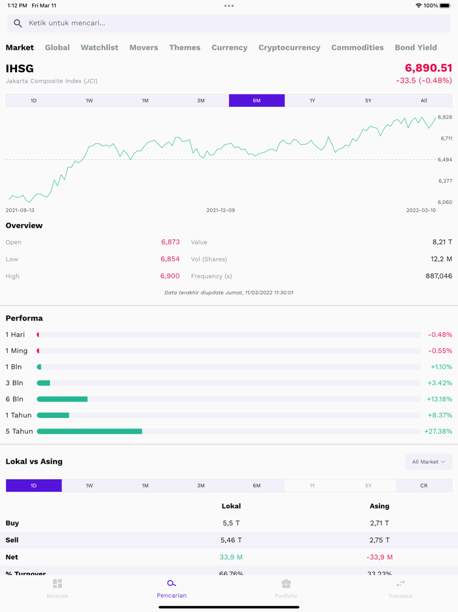Viewport: 458px width, 612px height.
Task: Switch to the Cryptocurrency tab
Action: click(289, 47)
